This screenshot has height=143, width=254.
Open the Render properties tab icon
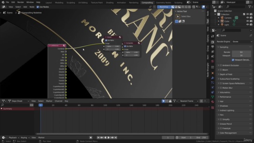213,42
